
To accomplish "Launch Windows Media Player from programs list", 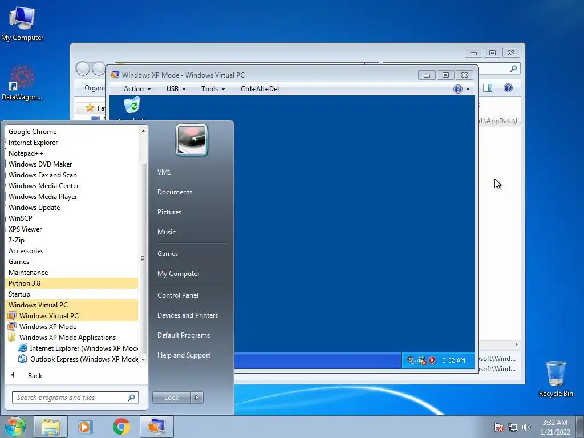I will 72,196.
